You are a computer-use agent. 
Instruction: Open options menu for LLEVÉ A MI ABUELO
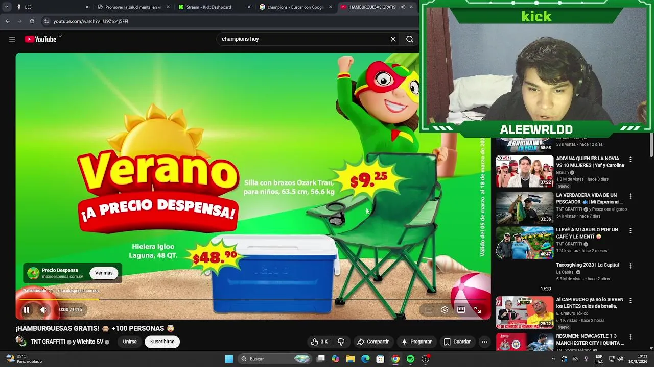pos(630,231)
